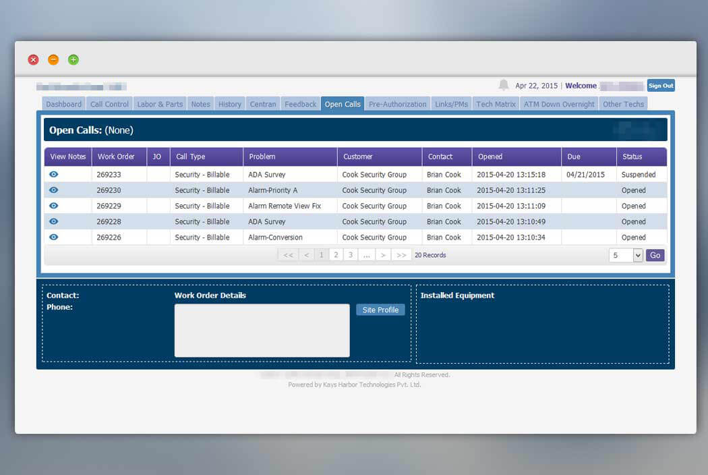Switch to the Call Control tab
Screen dimensions: 708x475
109,104
